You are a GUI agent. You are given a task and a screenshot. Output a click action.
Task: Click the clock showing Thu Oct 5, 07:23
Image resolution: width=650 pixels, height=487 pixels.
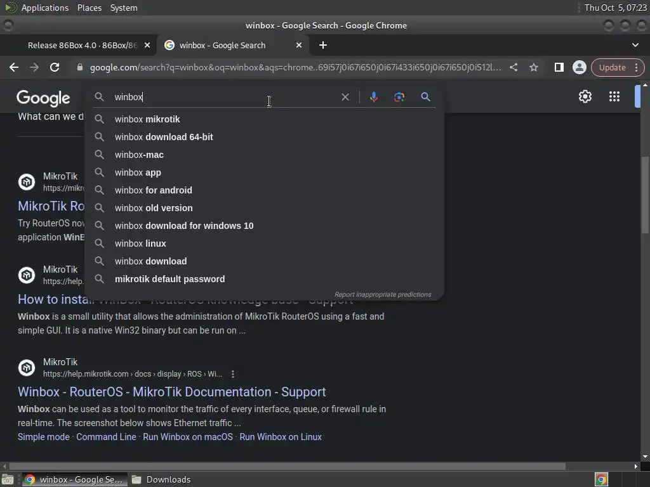coord(615,8)
